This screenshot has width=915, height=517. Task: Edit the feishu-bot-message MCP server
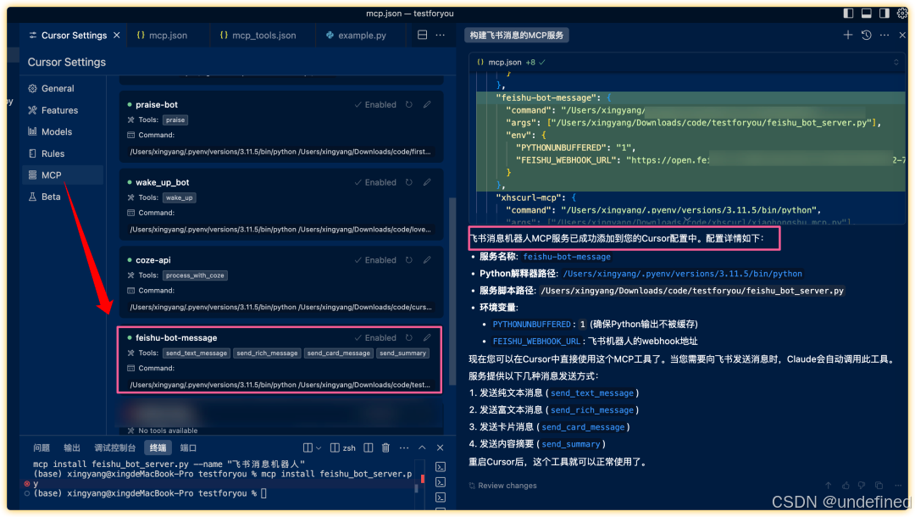coord(427,338)
